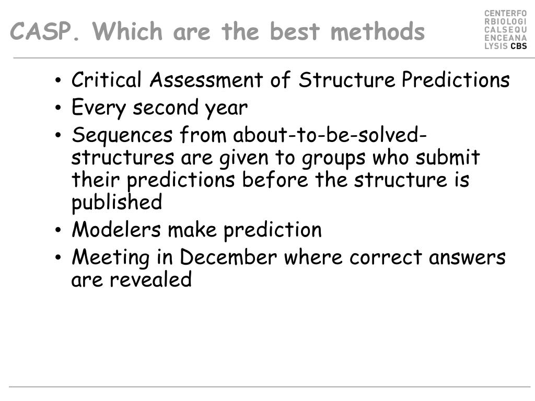Click the 'CENTERFO' line of the logo

505,14
